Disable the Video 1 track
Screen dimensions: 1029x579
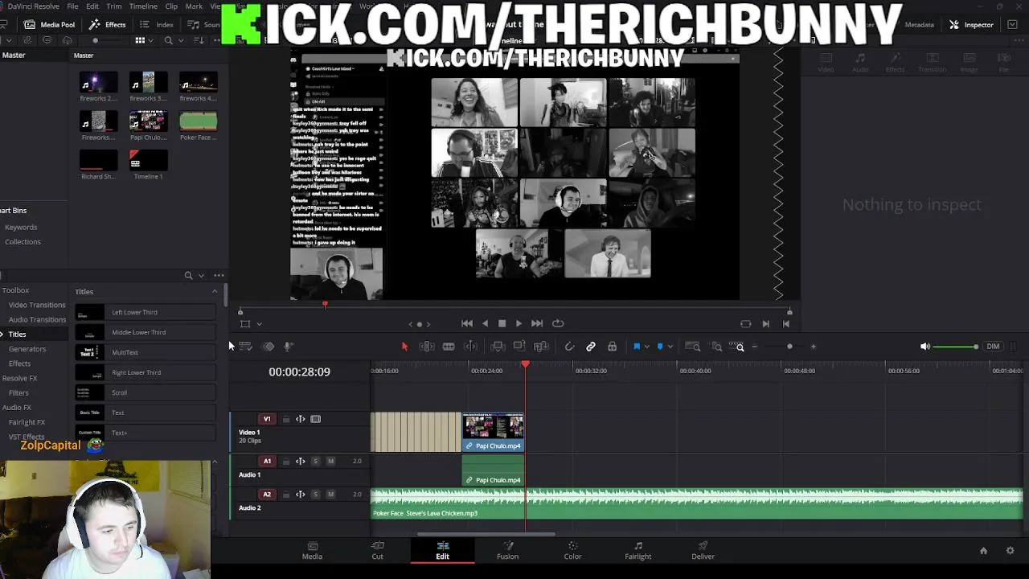click(x=316, y=419)
